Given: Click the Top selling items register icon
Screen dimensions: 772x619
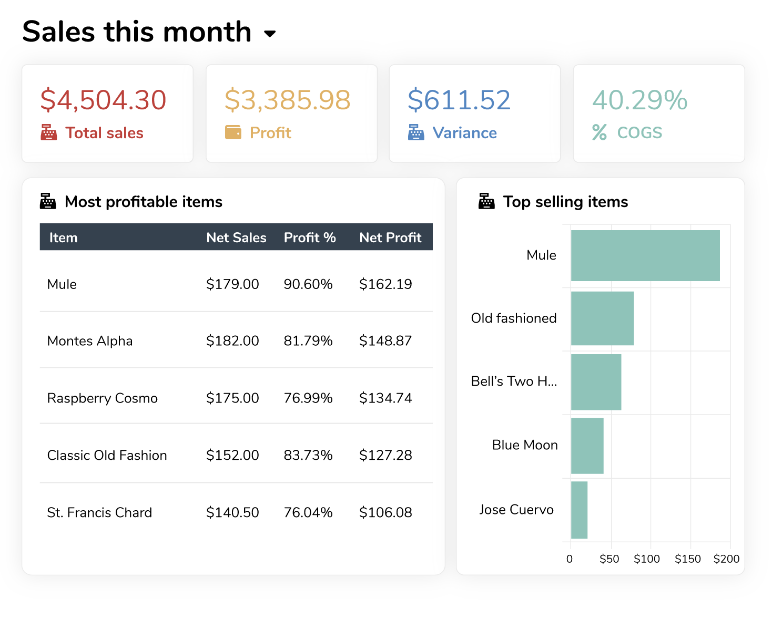Looking at the screenshot, I should click(486, 201).
